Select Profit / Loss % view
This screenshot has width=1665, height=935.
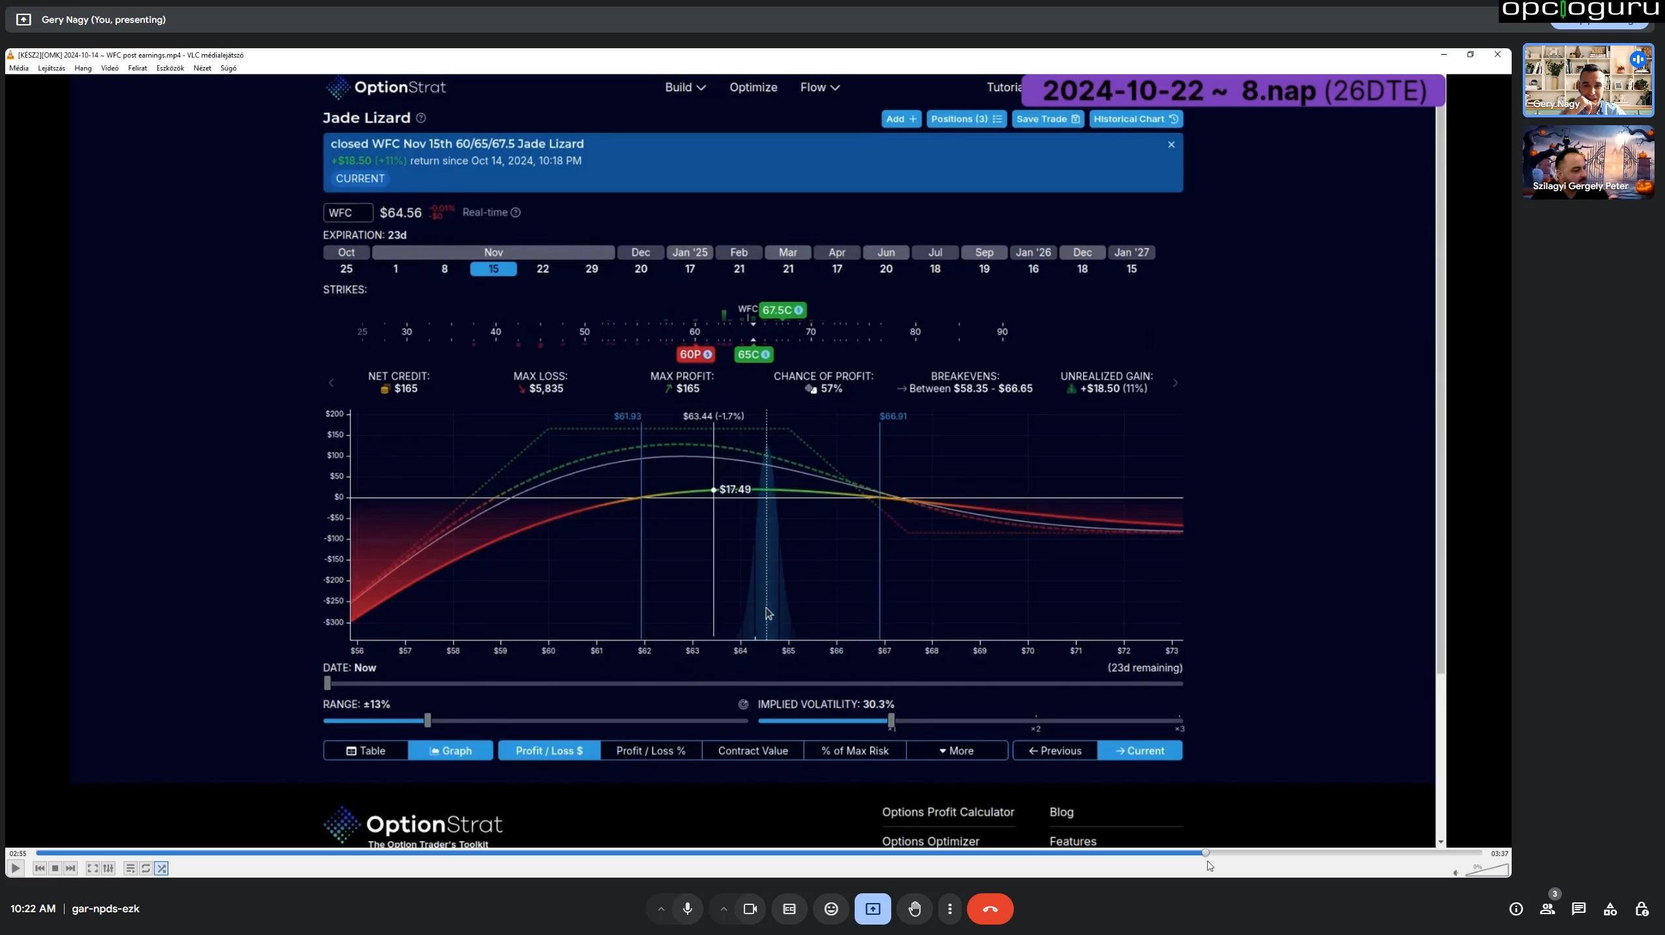coord(650,750)
